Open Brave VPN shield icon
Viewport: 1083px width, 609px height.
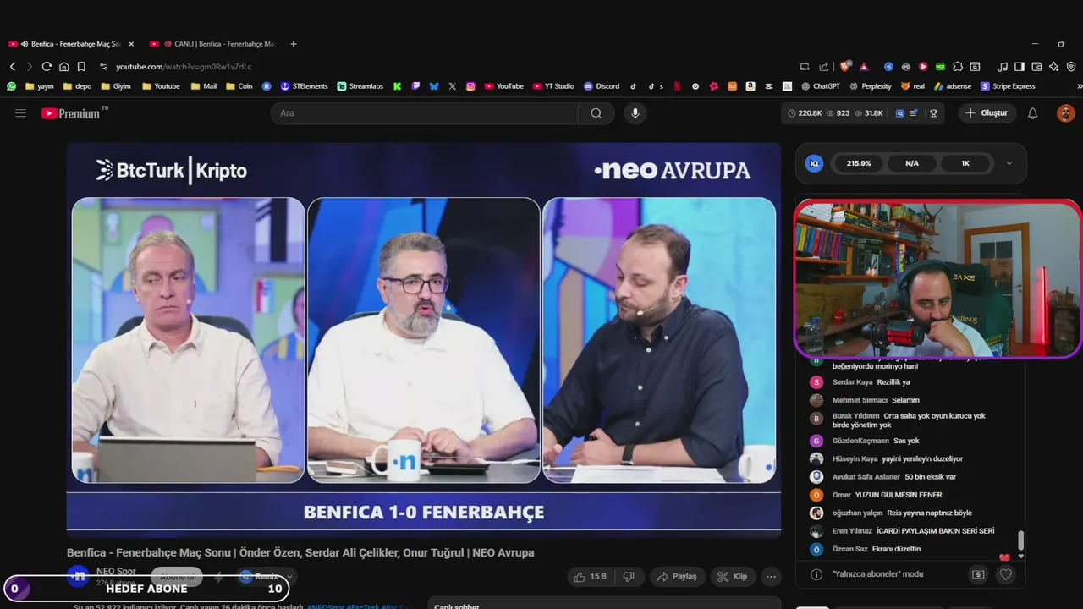click(x=1071, y=67)
